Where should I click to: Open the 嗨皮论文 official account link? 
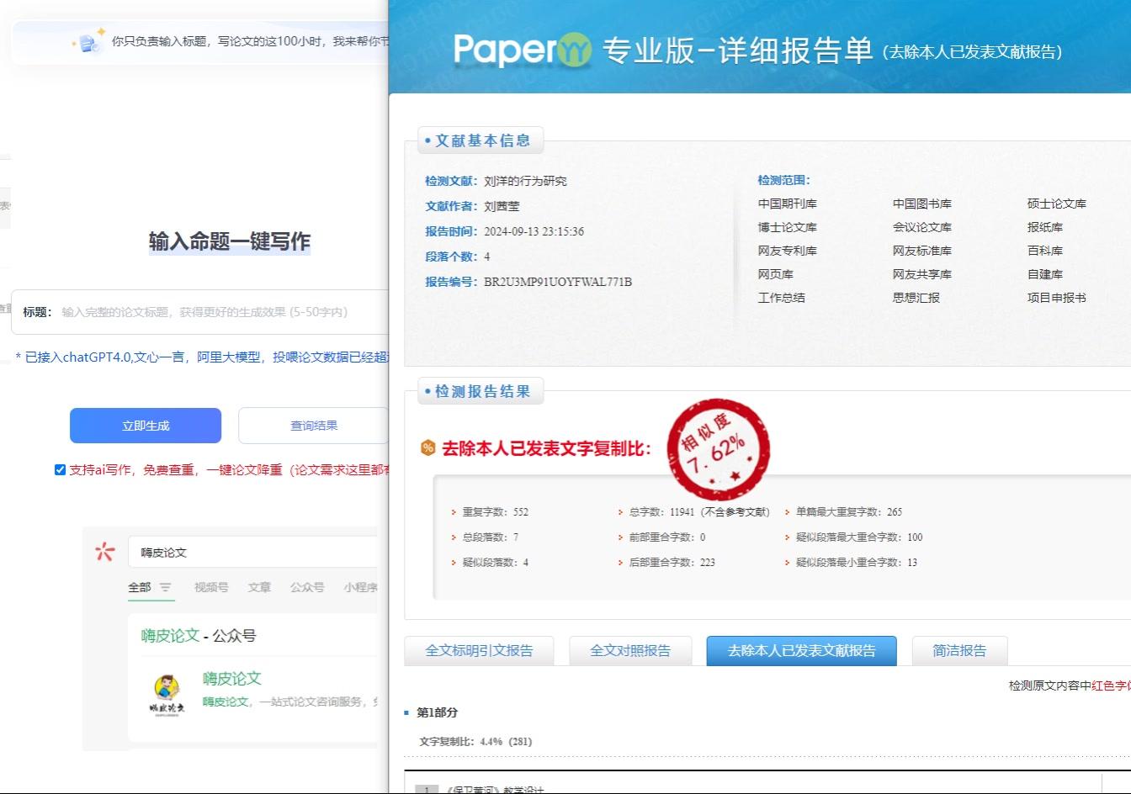point(232,678)
